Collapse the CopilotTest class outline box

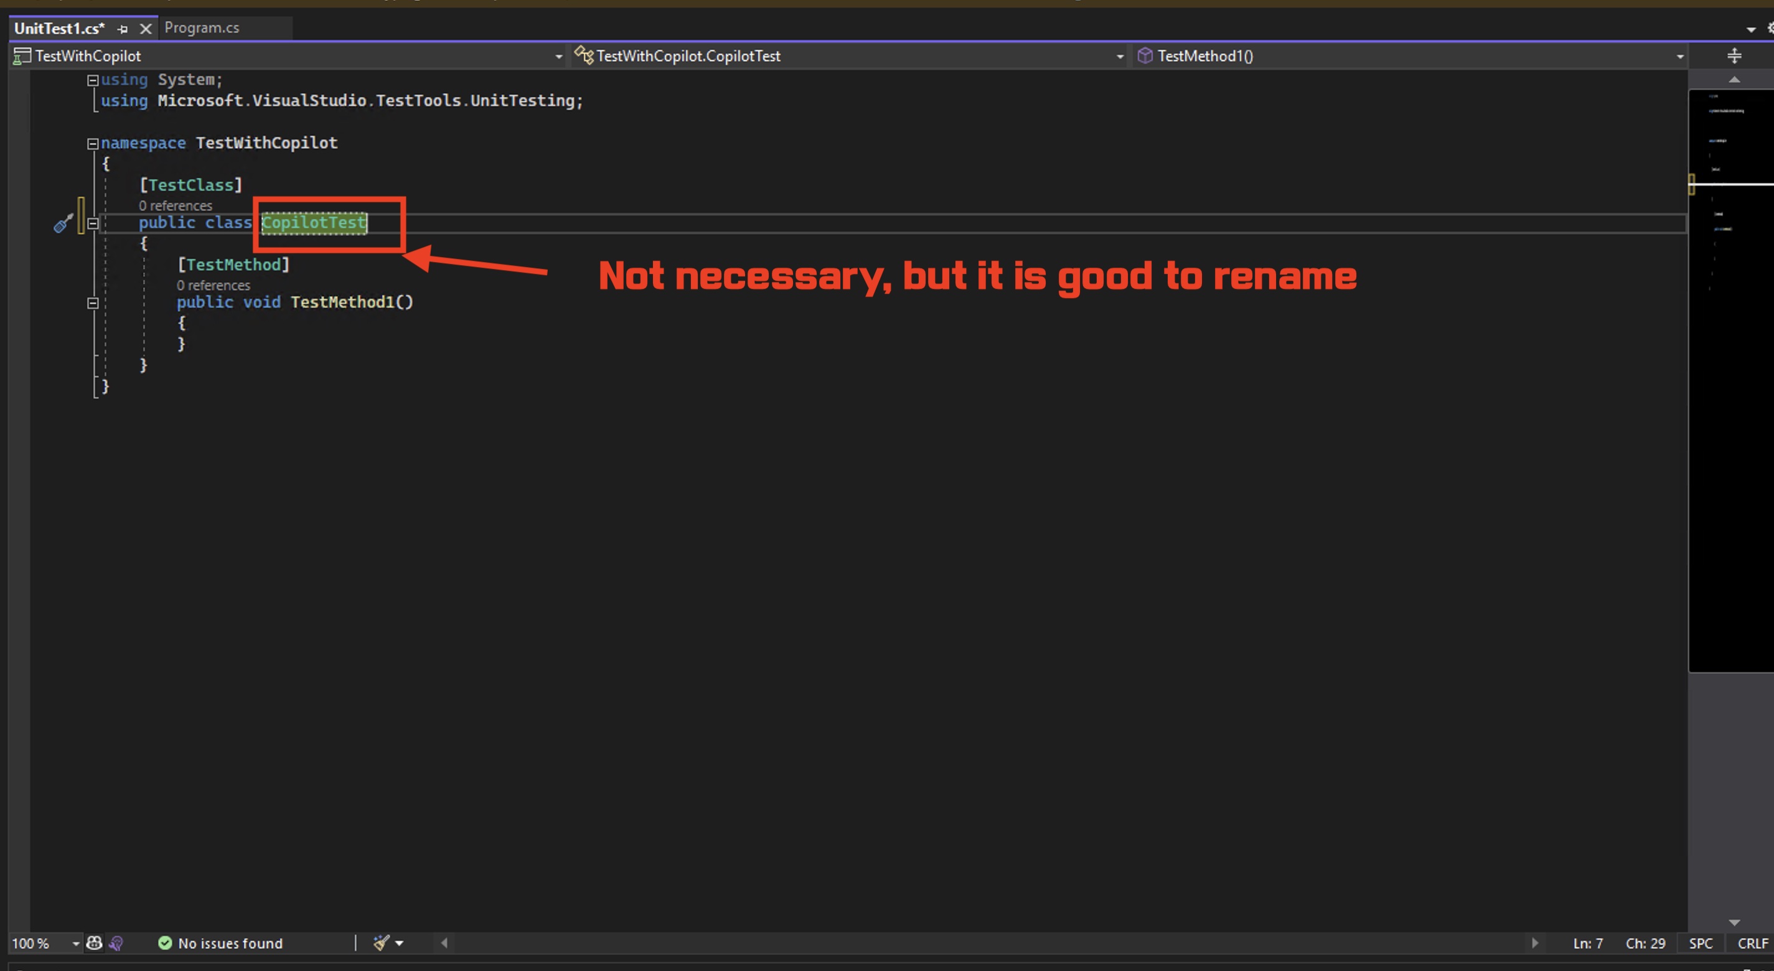pos(93,223)
